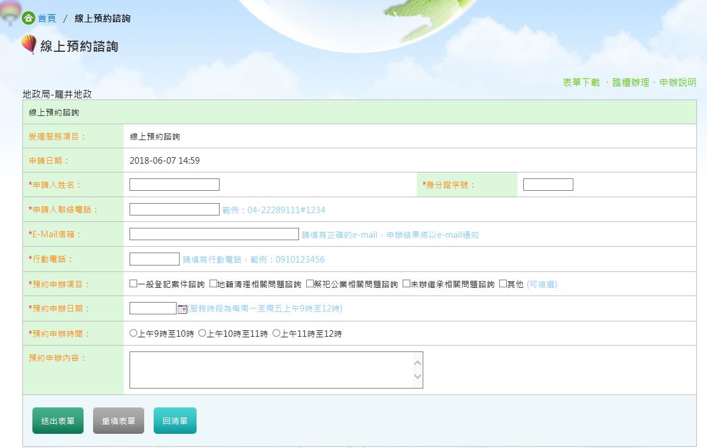This screenshot has width=707, height=448.
Task: Click the 預約申辦內容 text area
Action: pyautogui.click(x=276, y=370)
